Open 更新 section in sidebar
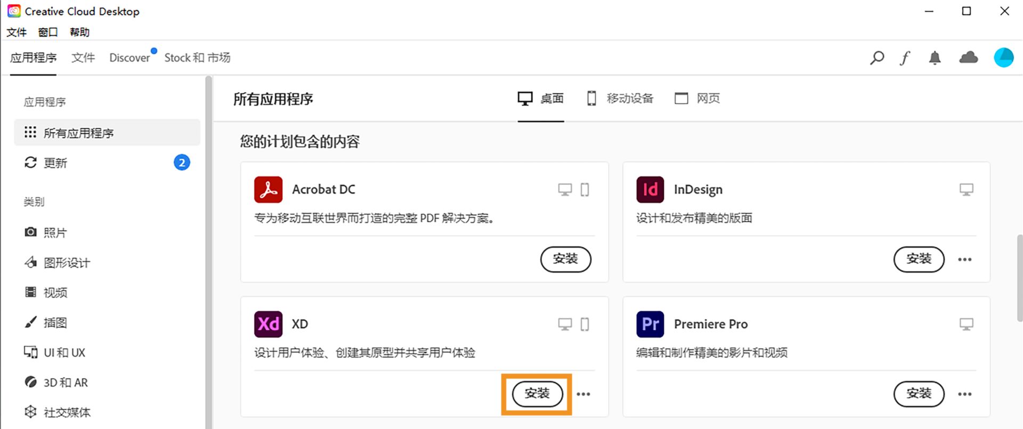Screen dimensions: 1023x429 coord(107,163)
